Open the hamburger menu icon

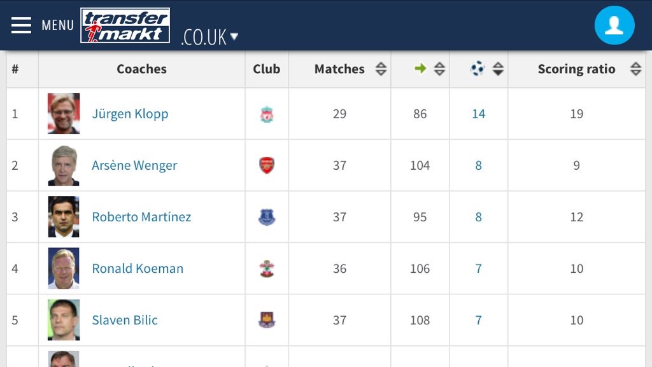pos(21,25)
